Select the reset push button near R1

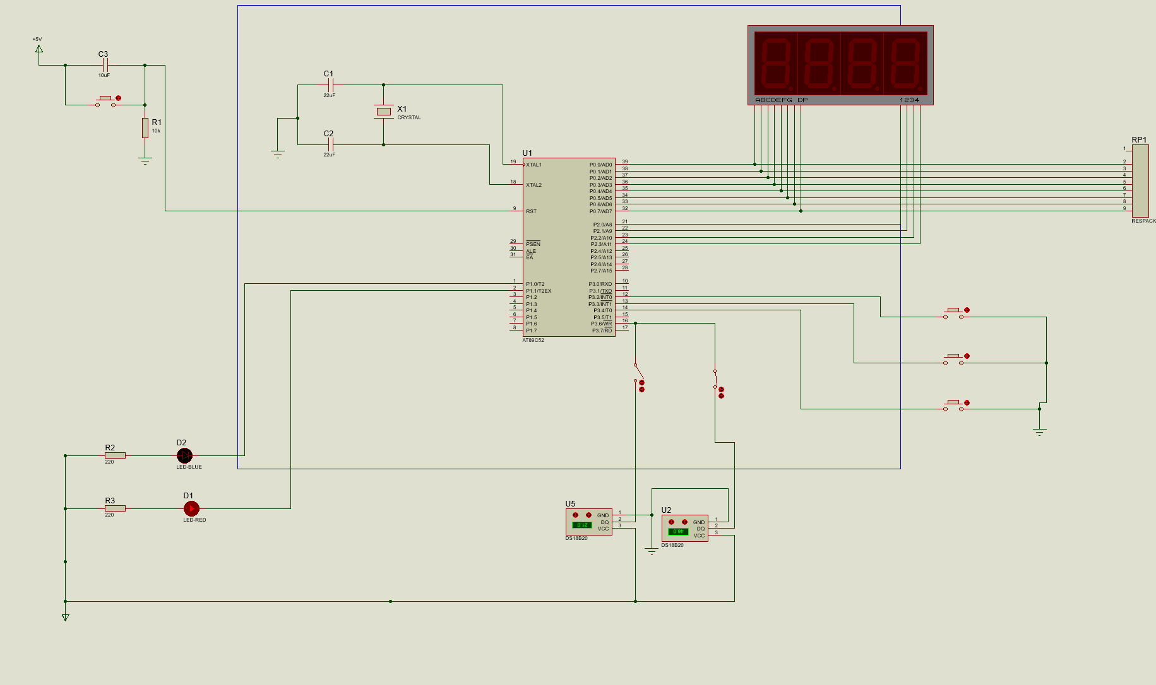pos(105,102)
